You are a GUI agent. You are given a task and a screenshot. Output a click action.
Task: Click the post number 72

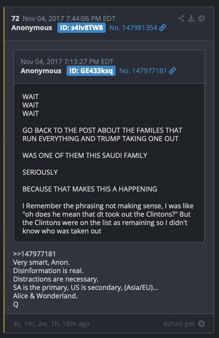15,19
